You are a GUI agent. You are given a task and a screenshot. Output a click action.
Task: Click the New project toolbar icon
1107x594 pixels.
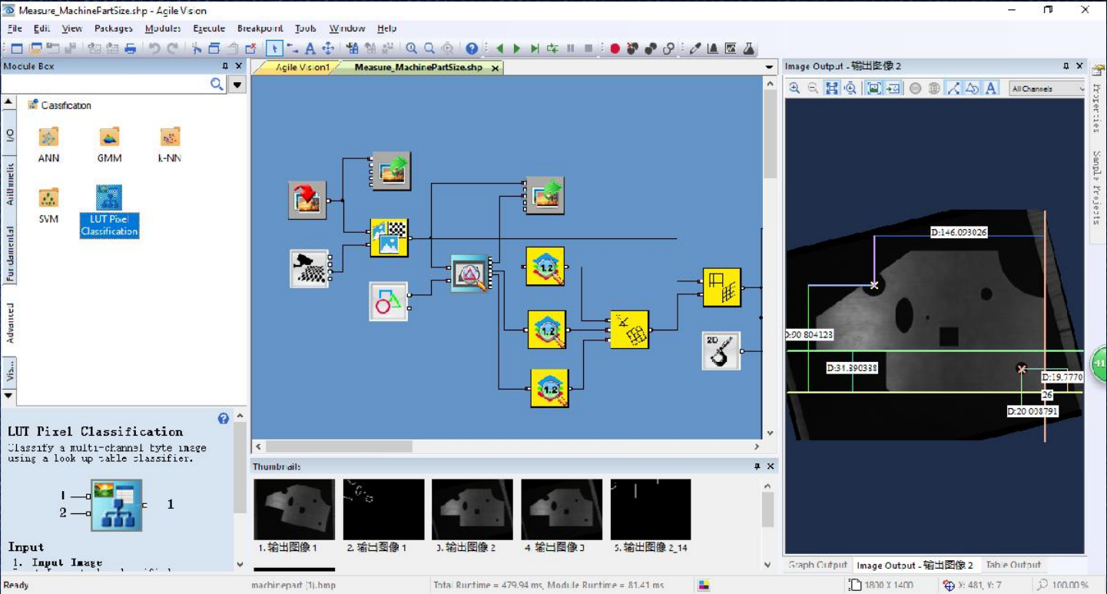pyautogui.click(x=17, y=48)
